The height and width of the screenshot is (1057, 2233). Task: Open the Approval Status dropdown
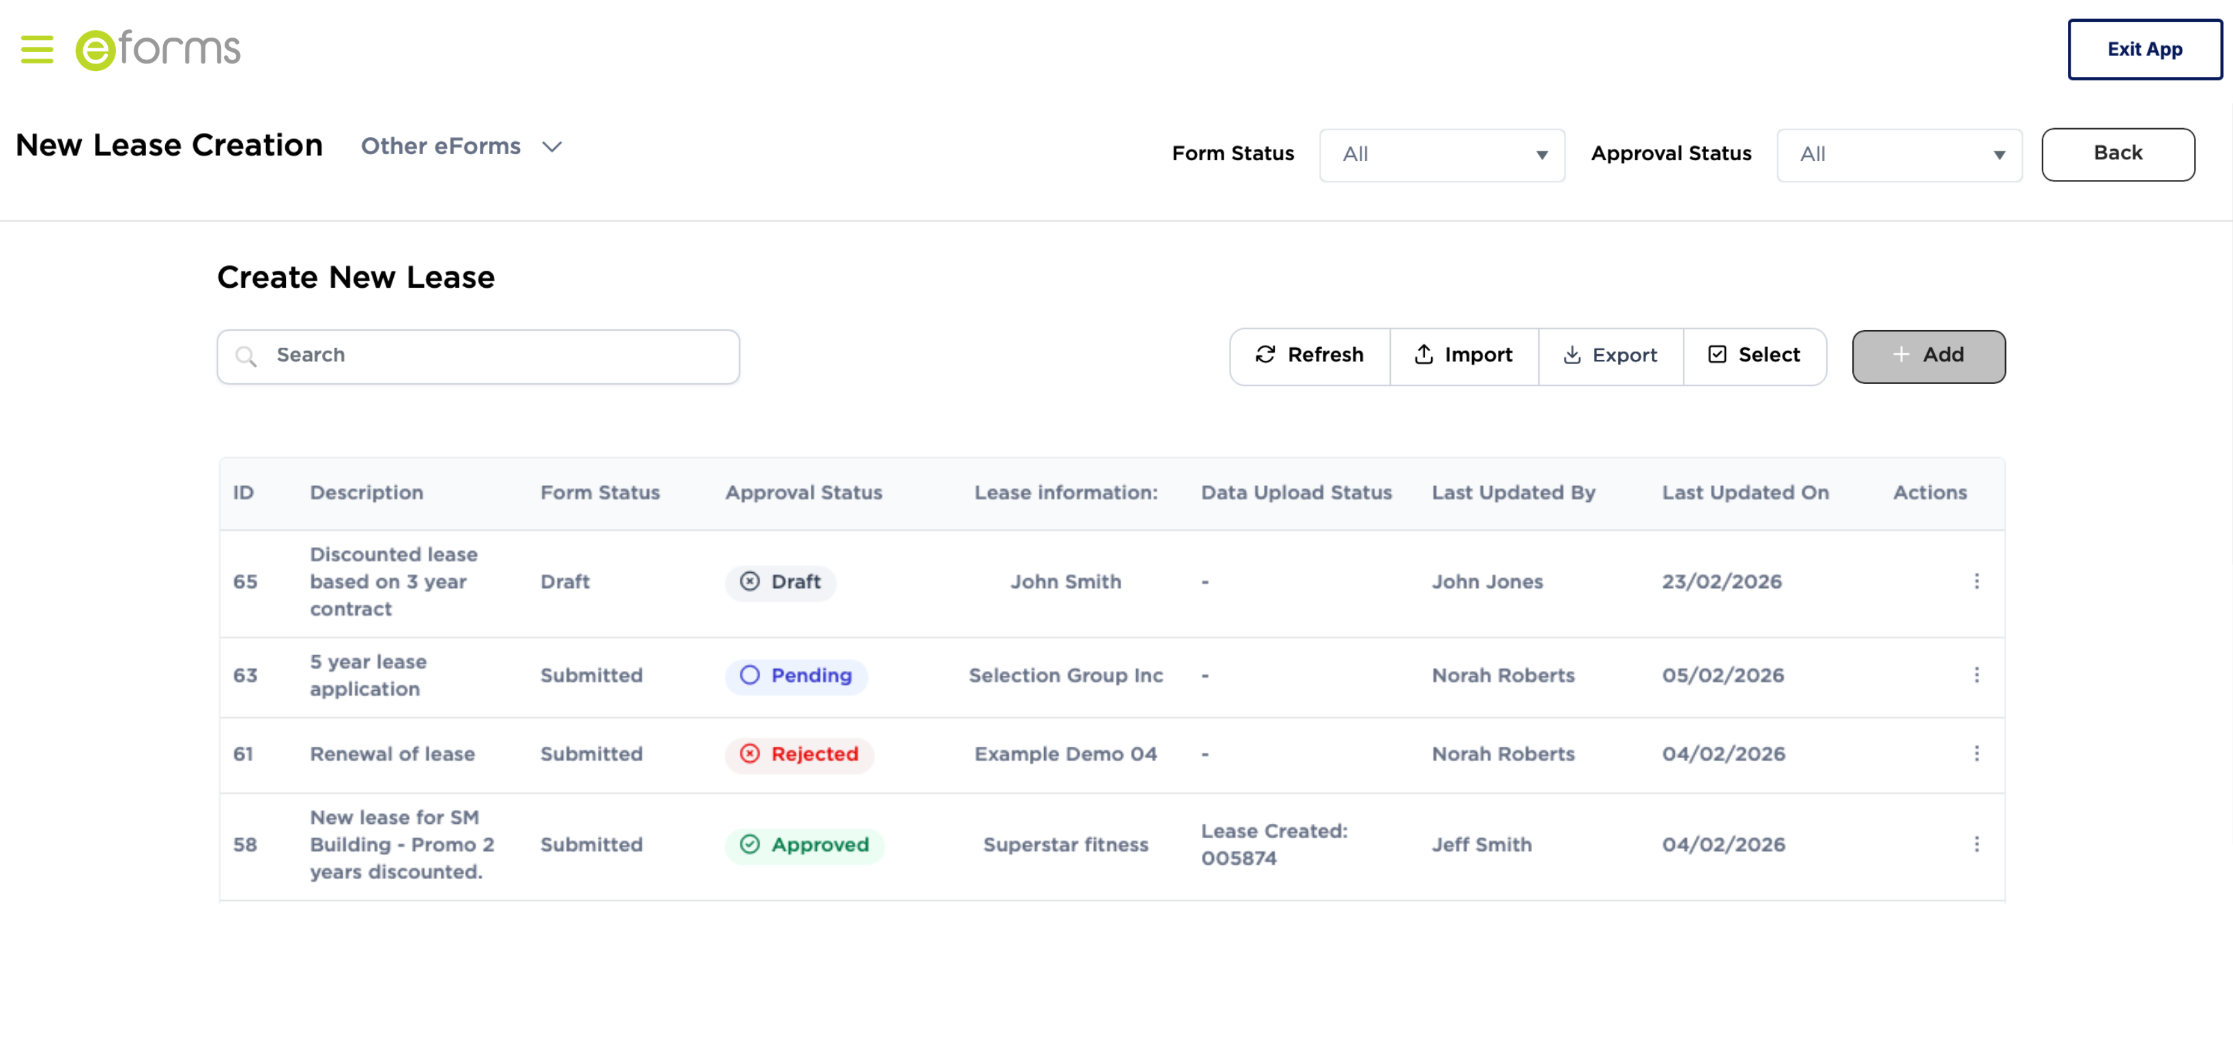point(1899,154)
